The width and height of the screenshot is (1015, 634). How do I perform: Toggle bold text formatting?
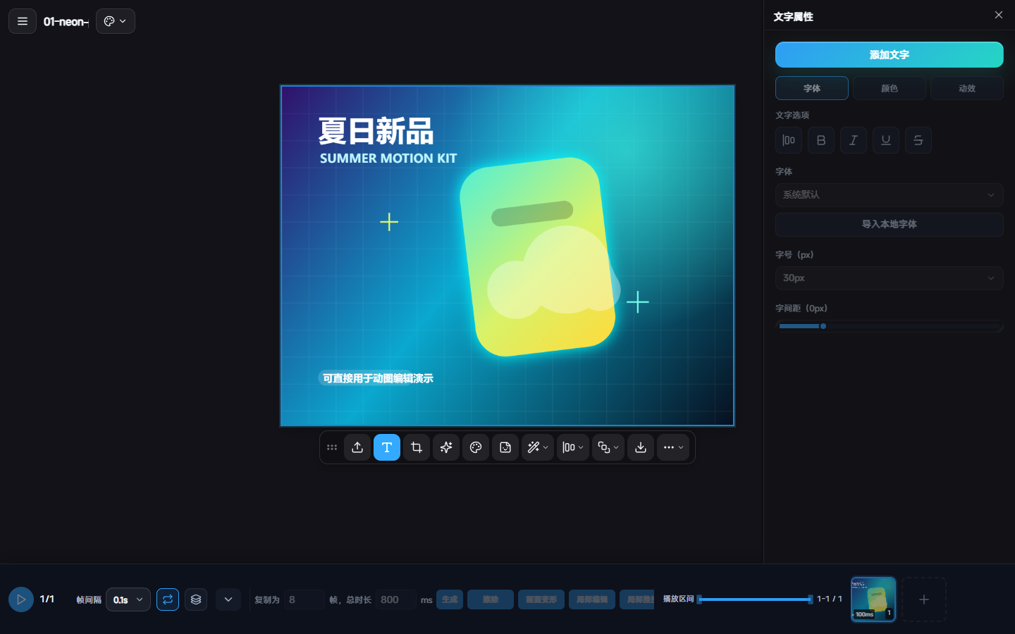pos(821,140)
